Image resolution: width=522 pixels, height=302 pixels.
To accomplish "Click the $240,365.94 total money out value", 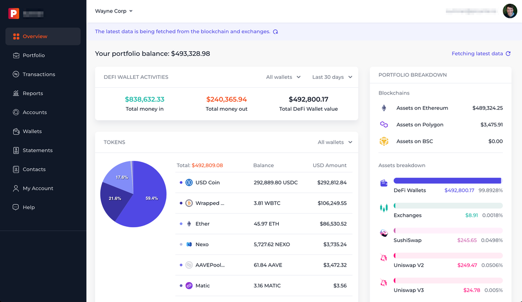I will pos(227,99).
